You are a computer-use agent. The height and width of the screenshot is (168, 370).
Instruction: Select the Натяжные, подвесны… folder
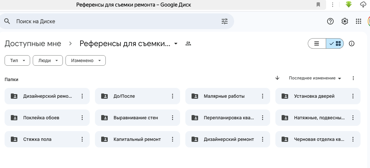[318, 118]
